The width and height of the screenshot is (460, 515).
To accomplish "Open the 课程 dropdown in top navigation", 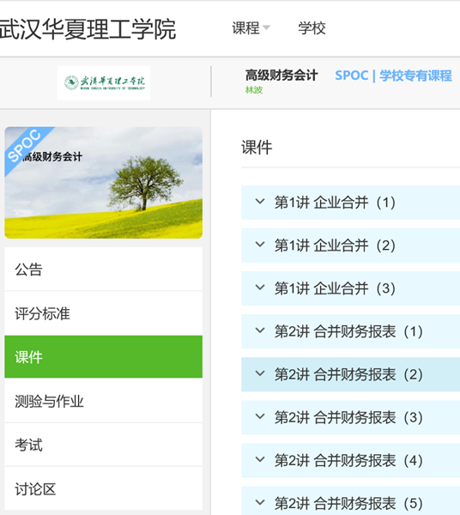I will coord(251,28).
